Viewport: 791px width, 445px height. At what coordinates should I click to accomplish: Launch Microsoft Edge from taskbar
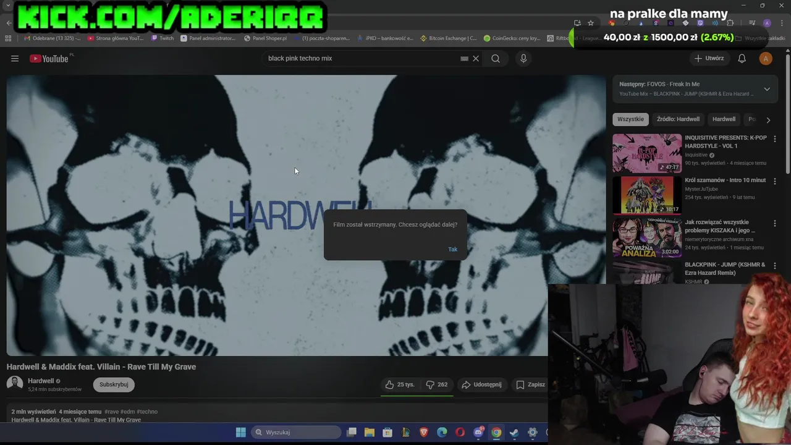coord(442,432)
